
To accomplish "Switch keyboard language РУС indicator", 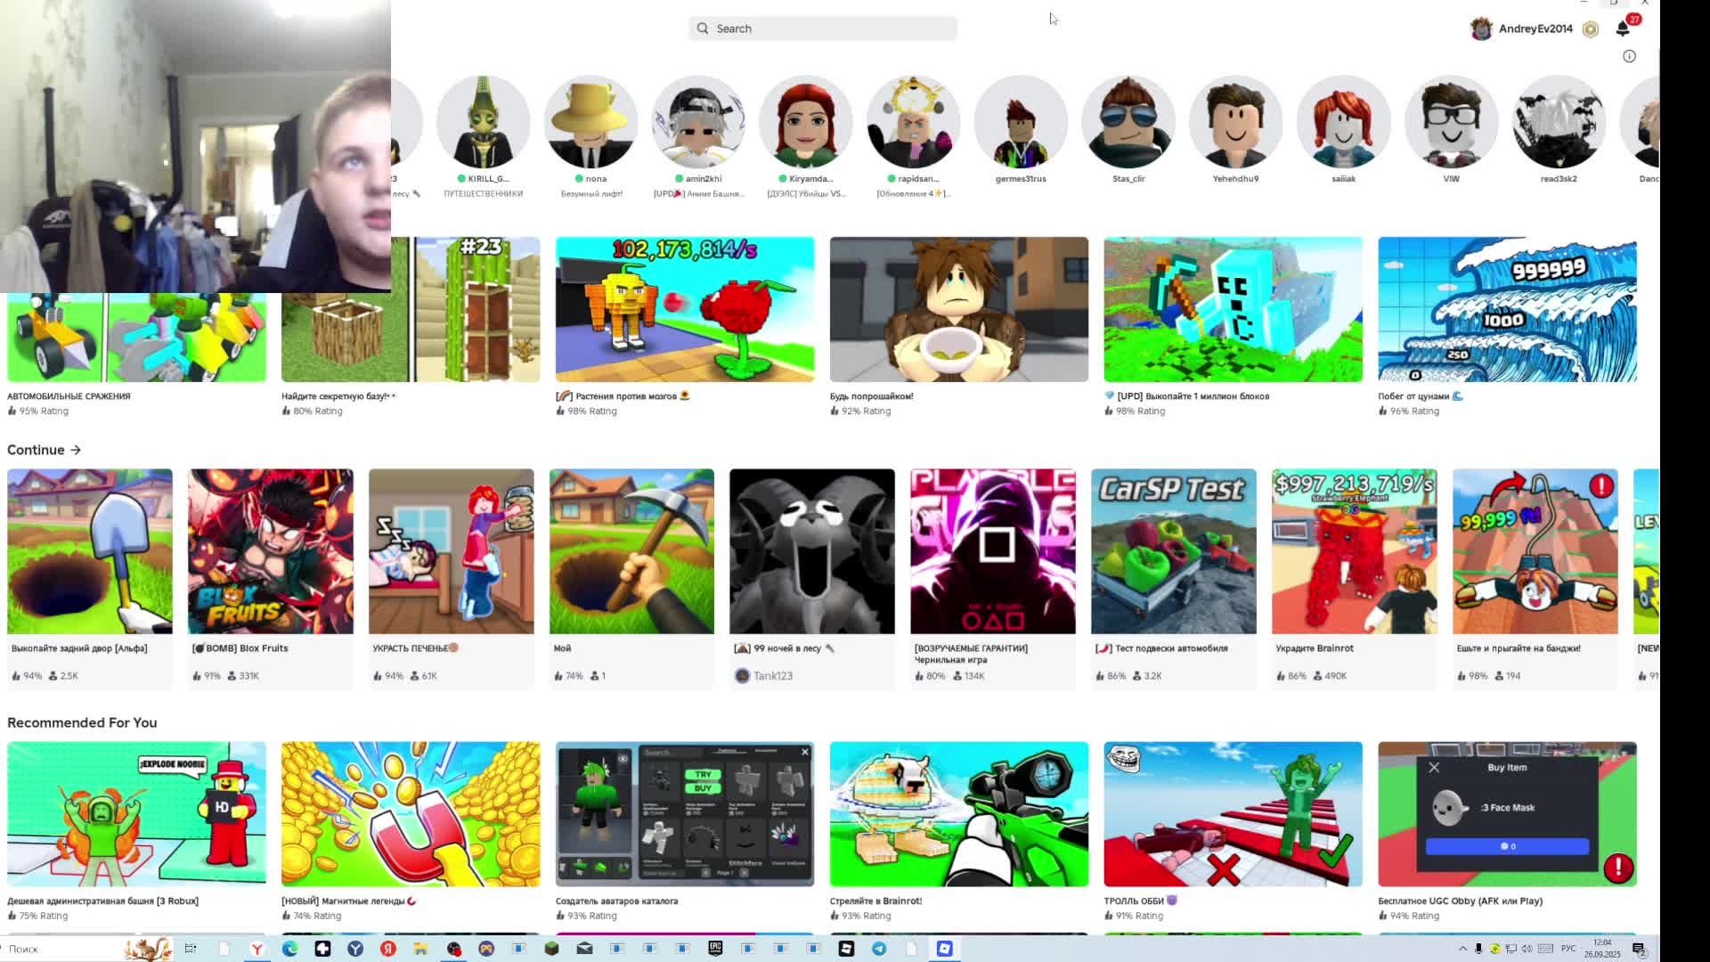I will point(1568,949).
